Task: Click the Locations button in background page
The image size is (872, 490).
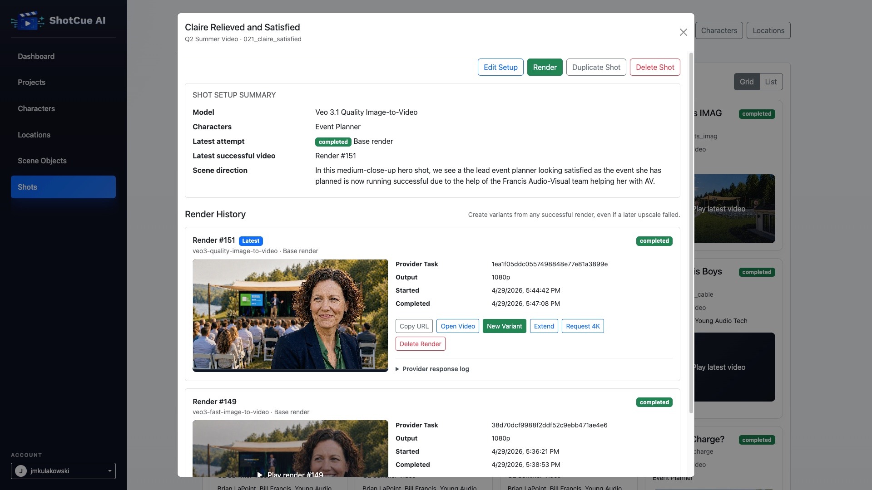Action: coord(768,30)
